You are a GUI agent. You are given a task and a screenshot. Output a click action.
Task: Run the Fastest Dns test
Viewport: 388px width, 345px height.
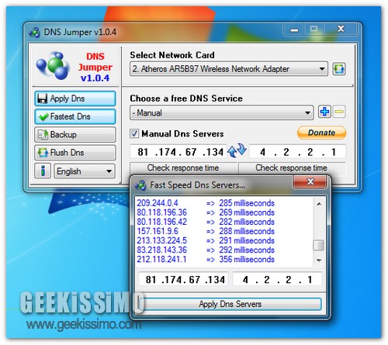(x=75, y=116)
